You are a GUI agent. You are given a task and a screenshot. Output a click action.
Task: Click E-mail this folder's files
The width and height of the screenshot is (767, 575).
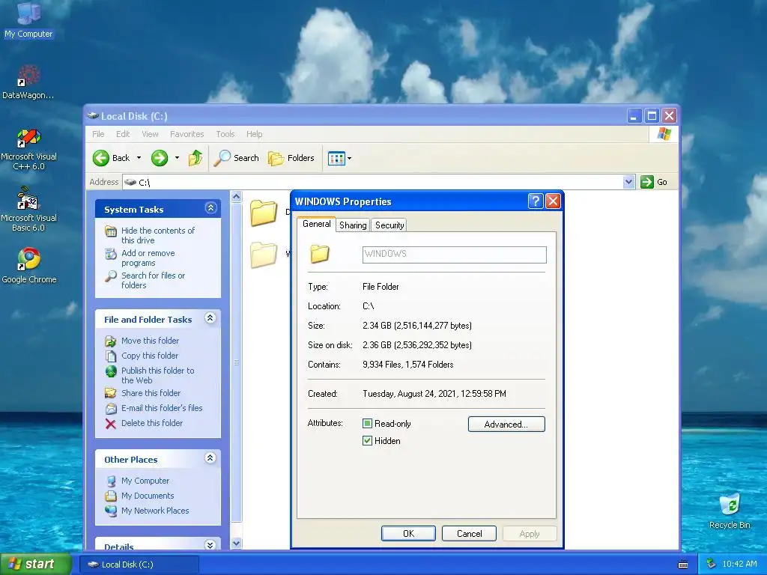pyautogui.click(x=162, y=408)
